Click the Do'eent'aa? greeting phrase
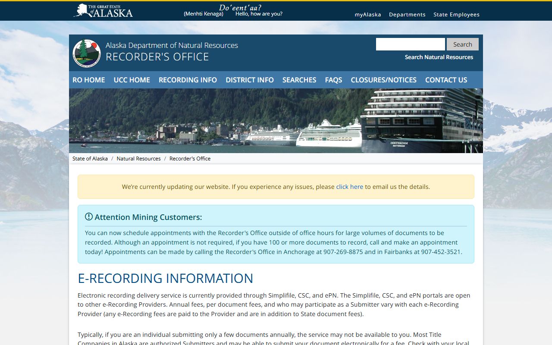The height and width of the screenshot is (345, 552). point(240,7)
